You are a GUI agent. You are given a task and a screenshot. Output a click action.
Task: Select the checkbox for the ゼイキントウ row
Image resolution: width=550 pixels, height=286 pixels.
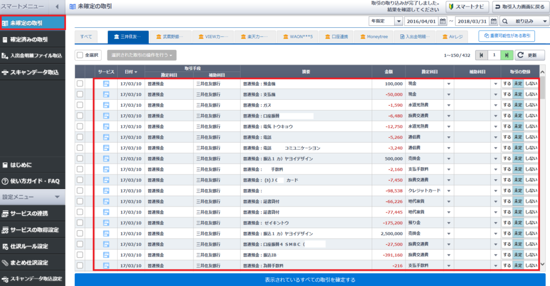tap(80, 223)
